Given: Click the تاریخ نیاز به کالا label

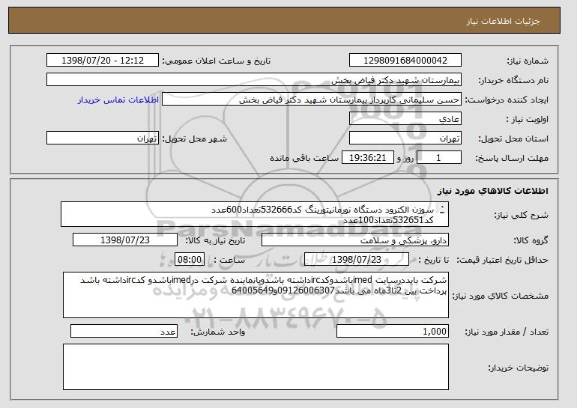Looking at the screenshot, I should tap(215, 241).
